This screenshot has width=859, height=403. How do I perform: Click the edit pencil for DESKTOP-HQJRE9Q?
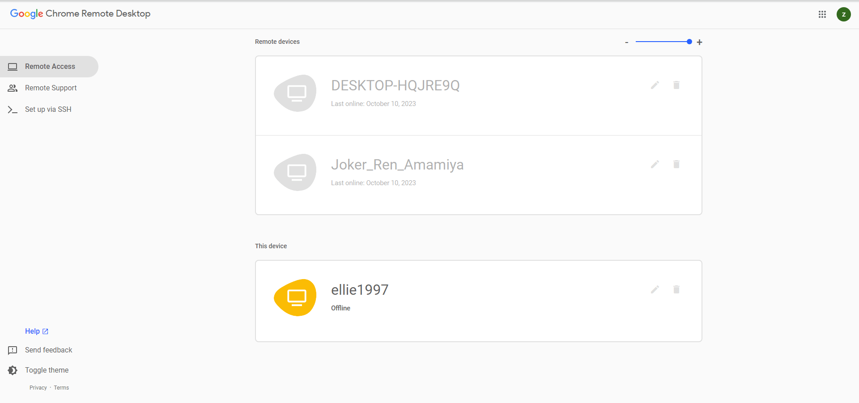[655, 85]
